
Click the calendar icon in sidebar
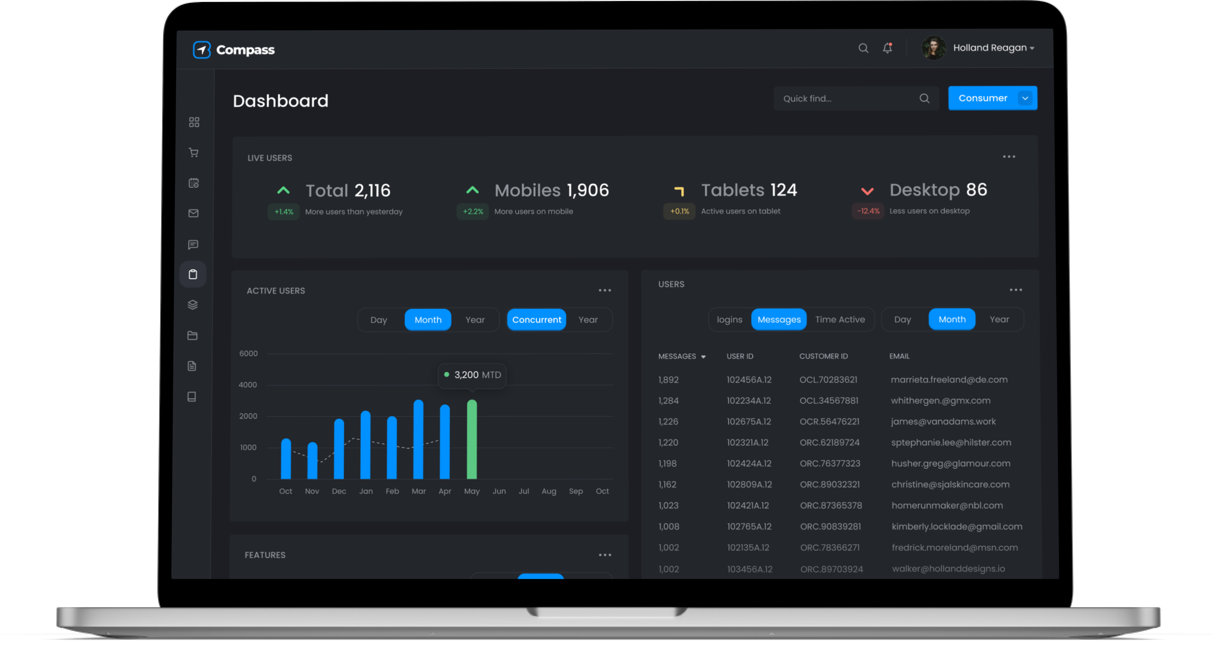[x=194, y=183]
